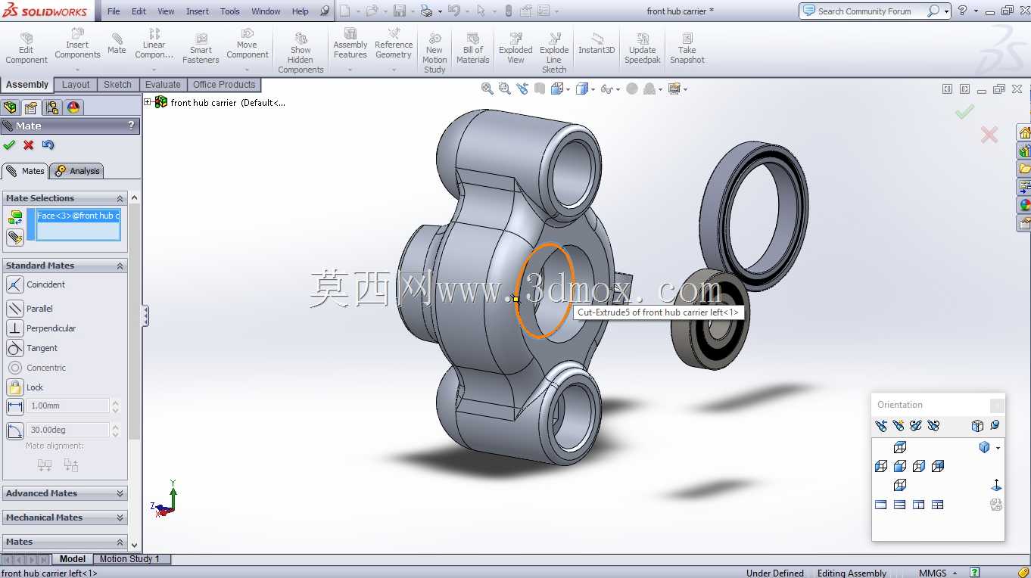
Task: Click the Normal To icon in Orientation
Action: click(996, 485)
